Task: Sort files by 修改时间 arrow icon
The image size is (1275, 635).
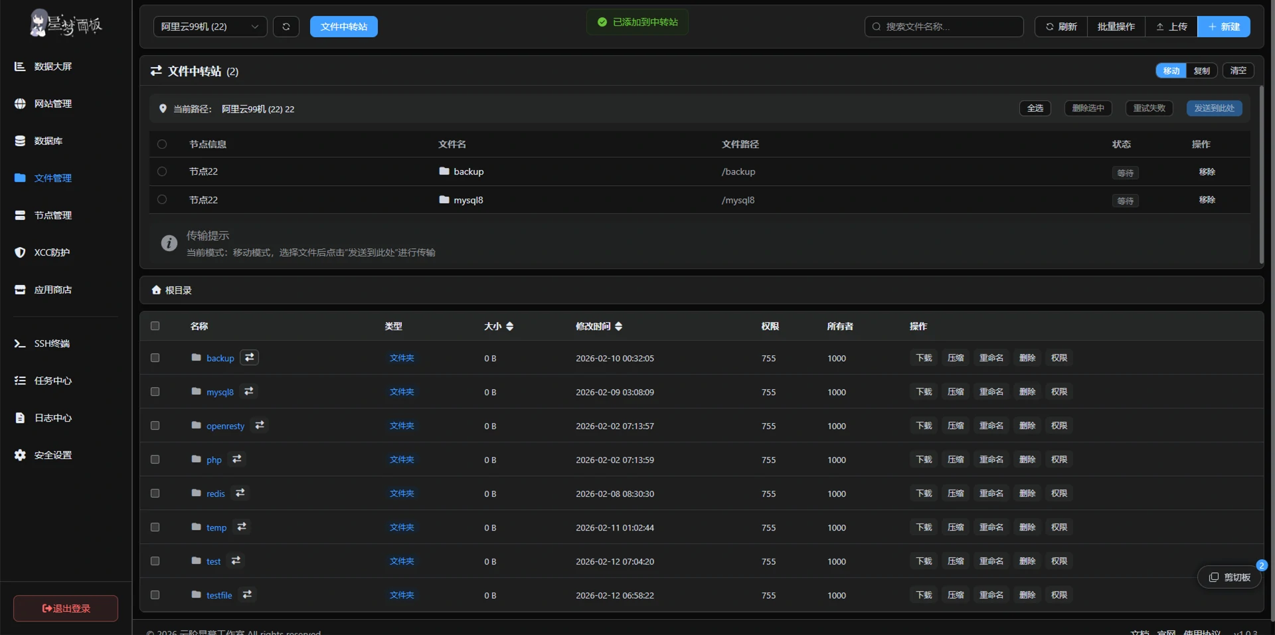Action: [x=618, y=326]
